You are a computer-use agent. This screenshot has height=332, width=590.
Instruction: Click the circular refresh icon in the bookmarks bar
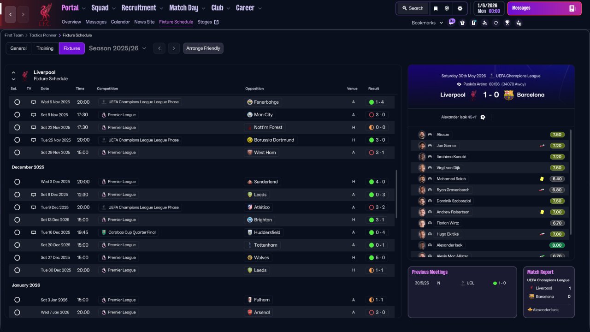pos(496,23)
